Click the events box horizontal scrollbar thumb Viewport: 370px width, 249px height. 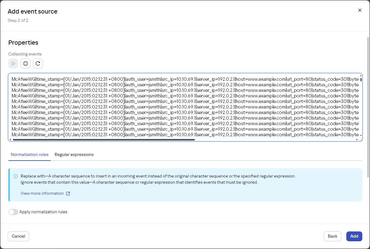point(103,140)
